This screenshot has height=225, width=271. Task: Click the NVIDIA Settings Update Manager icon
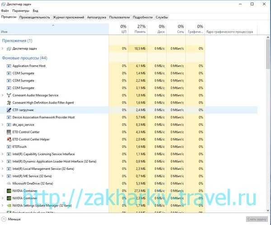pyautogui.click(x=9, y=206)
